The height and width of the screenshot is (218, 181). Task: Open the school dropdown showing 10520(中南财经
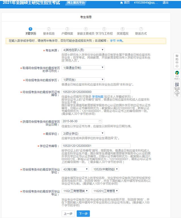105,169
